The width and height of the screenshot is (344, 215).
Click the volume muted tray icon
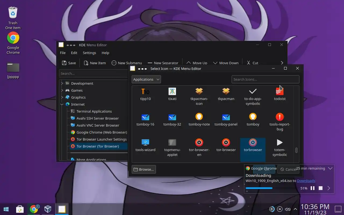288,209
